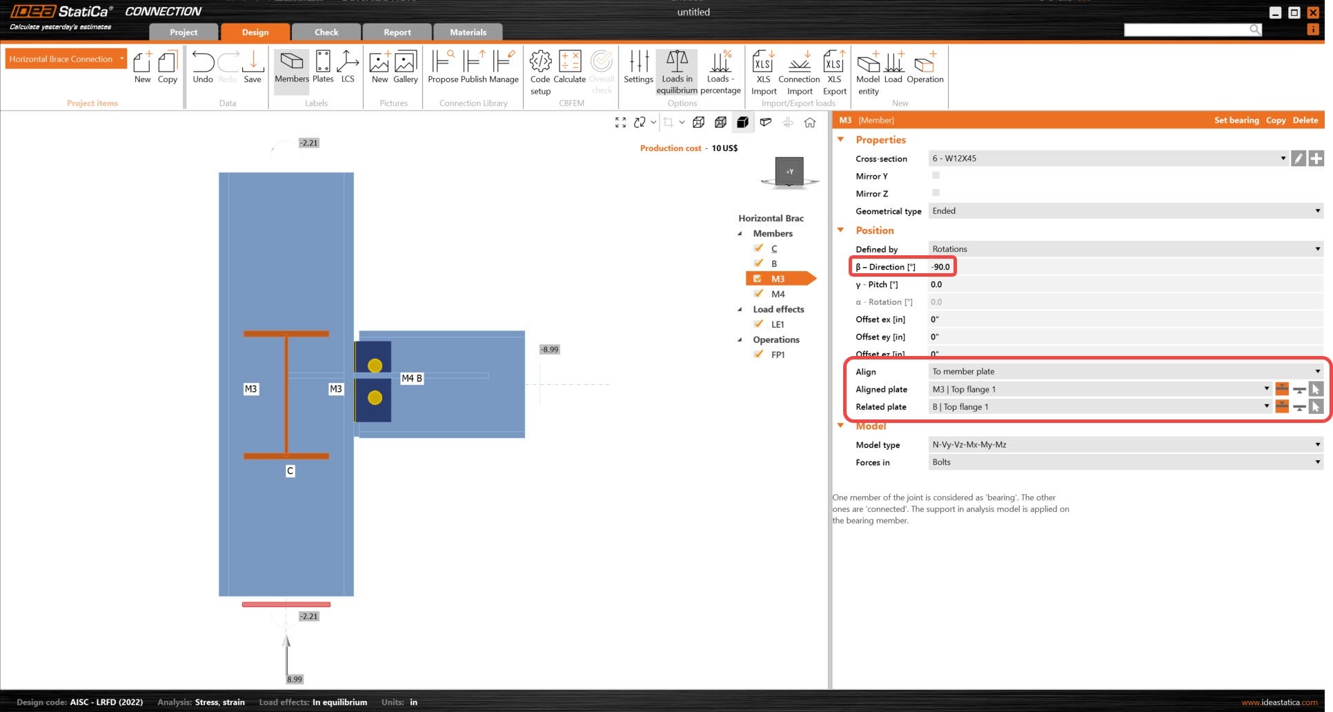
Task: Expand the Align dropdown
Action: pos(1125,371)
